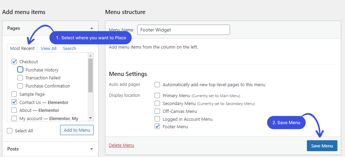
Task: Check the Purchase History checkbox
Action: coord(20,70)
